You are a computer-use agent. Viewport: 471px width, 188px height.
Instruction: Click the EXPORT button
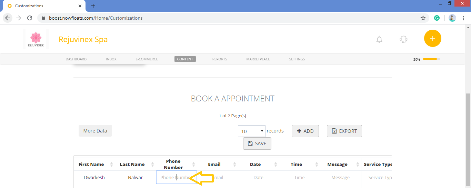click(344, 131)
